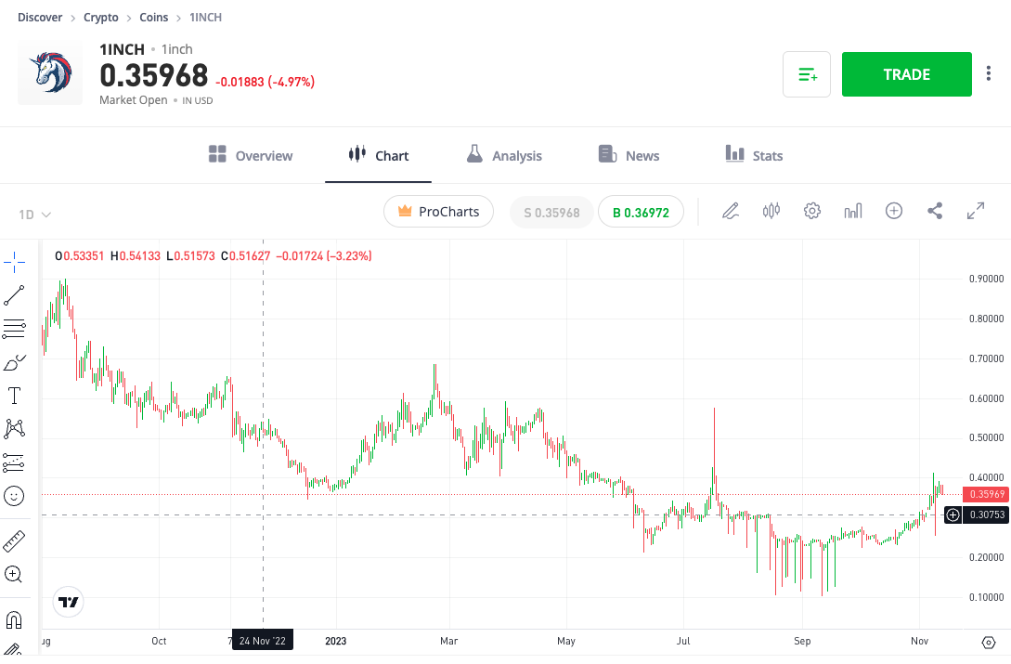
Task: Select the Measure ruler tool
Action: pyautogui.click(x=14, y=540)
